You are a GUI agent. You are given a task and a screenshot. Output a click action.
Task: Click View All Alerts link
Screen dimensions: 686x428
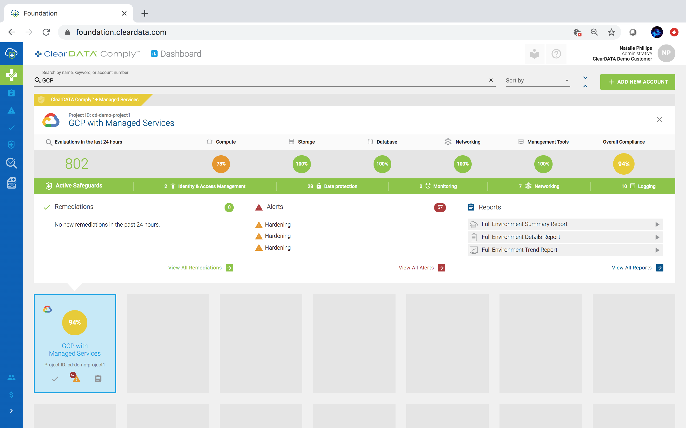pyautogui.click(x=422, y=268)
